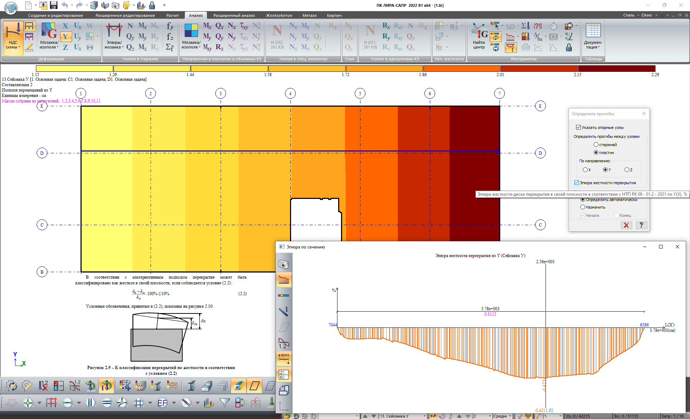690x419 pixels.
Task: Click the red X cancel button in dialog
Action: (626, 225)
